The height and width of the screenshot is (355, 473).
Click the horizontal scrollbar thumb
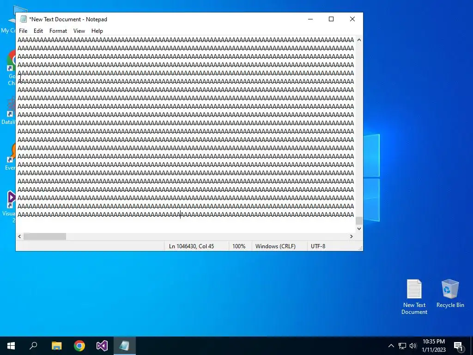pos(45,236)
